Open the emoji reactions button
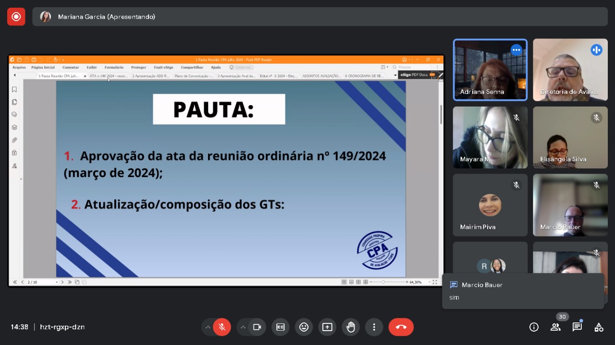Image resolution: width=615 pixels, height=345 pixels. [304, 327]
